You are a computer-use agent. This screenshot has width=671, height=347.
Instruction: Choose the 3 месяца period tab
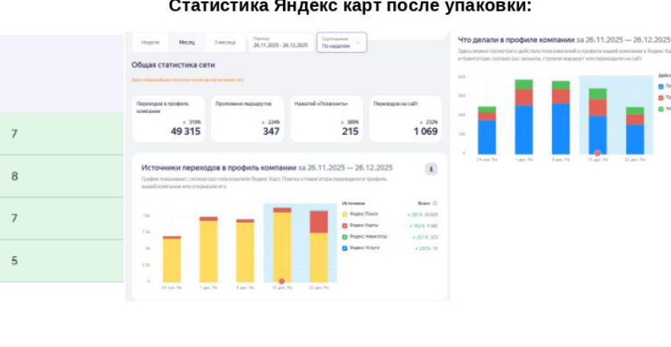click(x=225, y=43)
